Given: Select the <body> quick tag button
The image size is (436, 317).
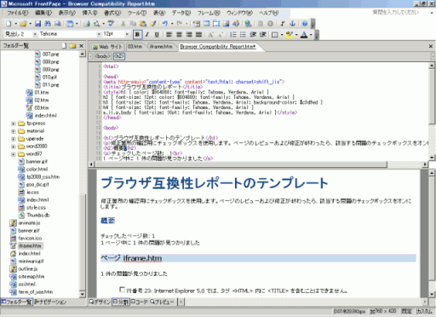Looking at the screenshot, I should point(102,56).
